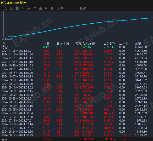Click the 轨迹 track button
Viewport: 153px width, 141px height.
83,8
